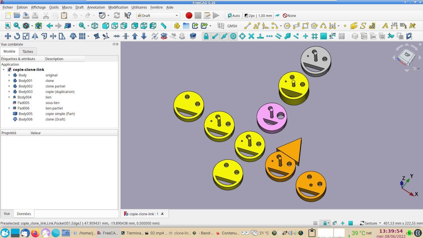Switch to Terminal window in taskbar
Screen dimensions: 423x238
(x=132, y=233)
